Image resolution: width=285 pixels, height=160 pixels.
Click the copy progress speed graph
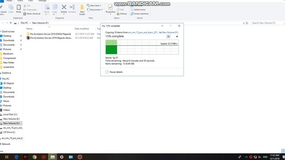click(x=142, y=47)
